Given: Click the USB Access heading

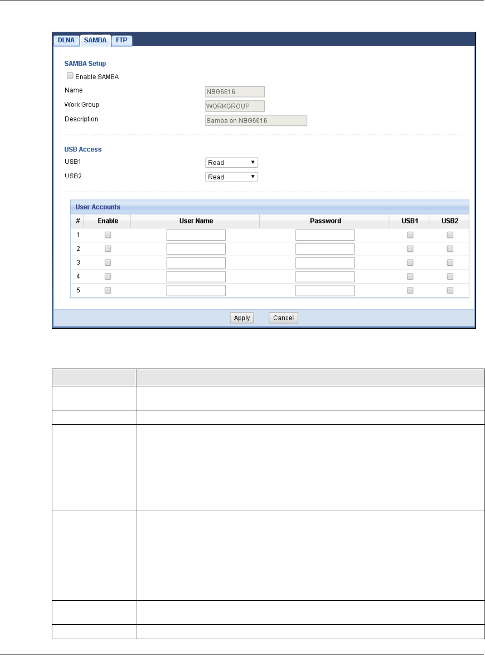Looking at the screenshot, I should [83, 149].
